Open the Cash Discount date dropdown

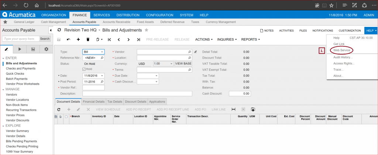pyautogui.click(x=157, y=82)
